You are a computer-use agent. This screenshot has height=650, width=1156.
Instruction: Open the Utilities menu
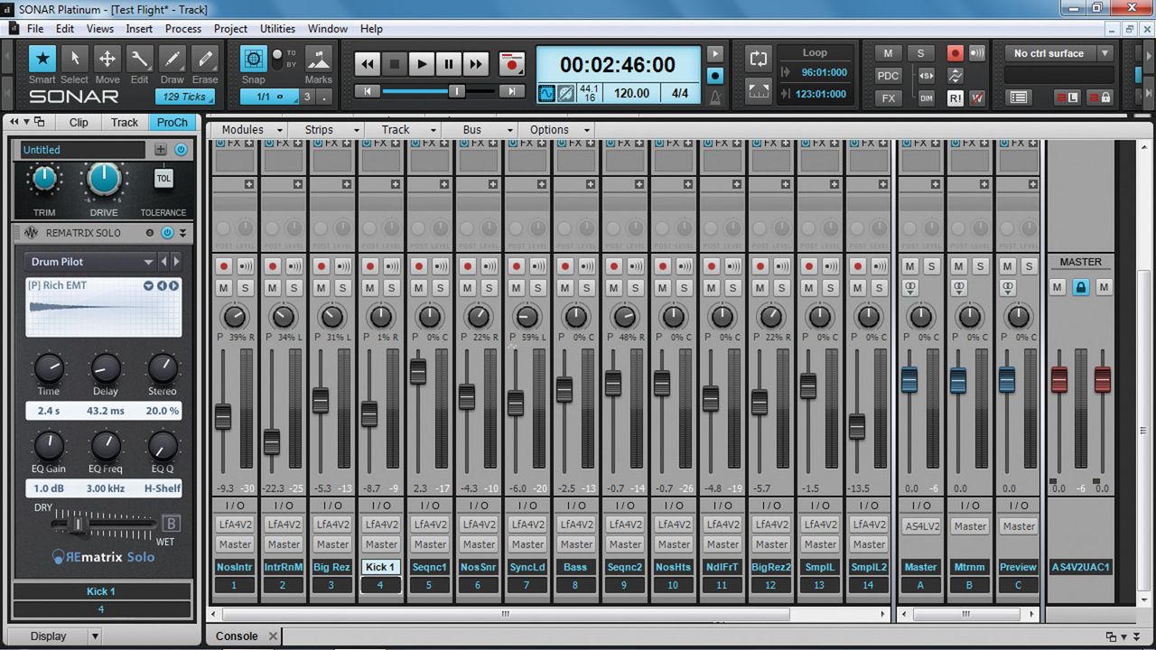pyautogui.click(x=277, y=29)
